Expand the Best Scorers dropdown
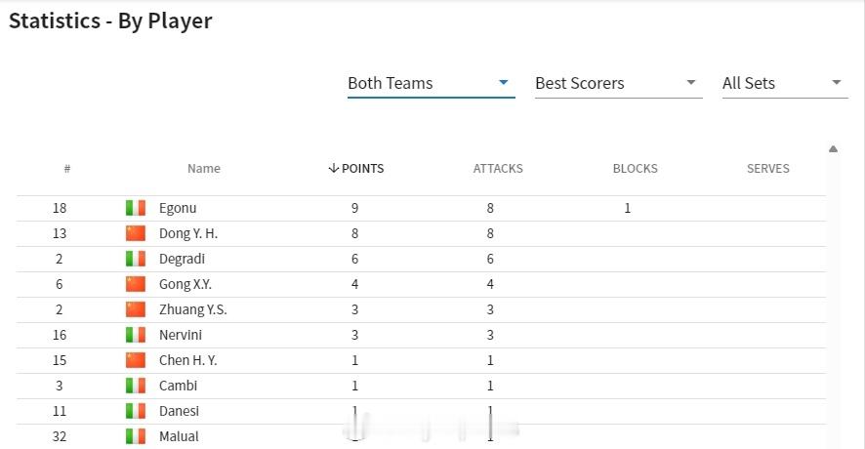This screenshot has height=449, width=865. 618,83
